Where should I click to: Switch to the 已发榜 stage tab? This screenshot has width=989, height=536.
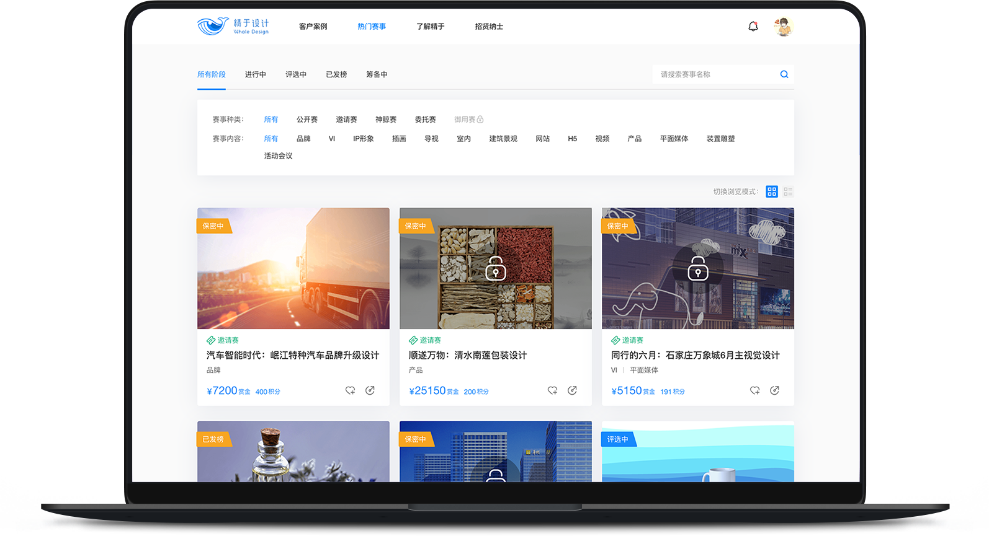pyautogui.click(x=336, y=74)
